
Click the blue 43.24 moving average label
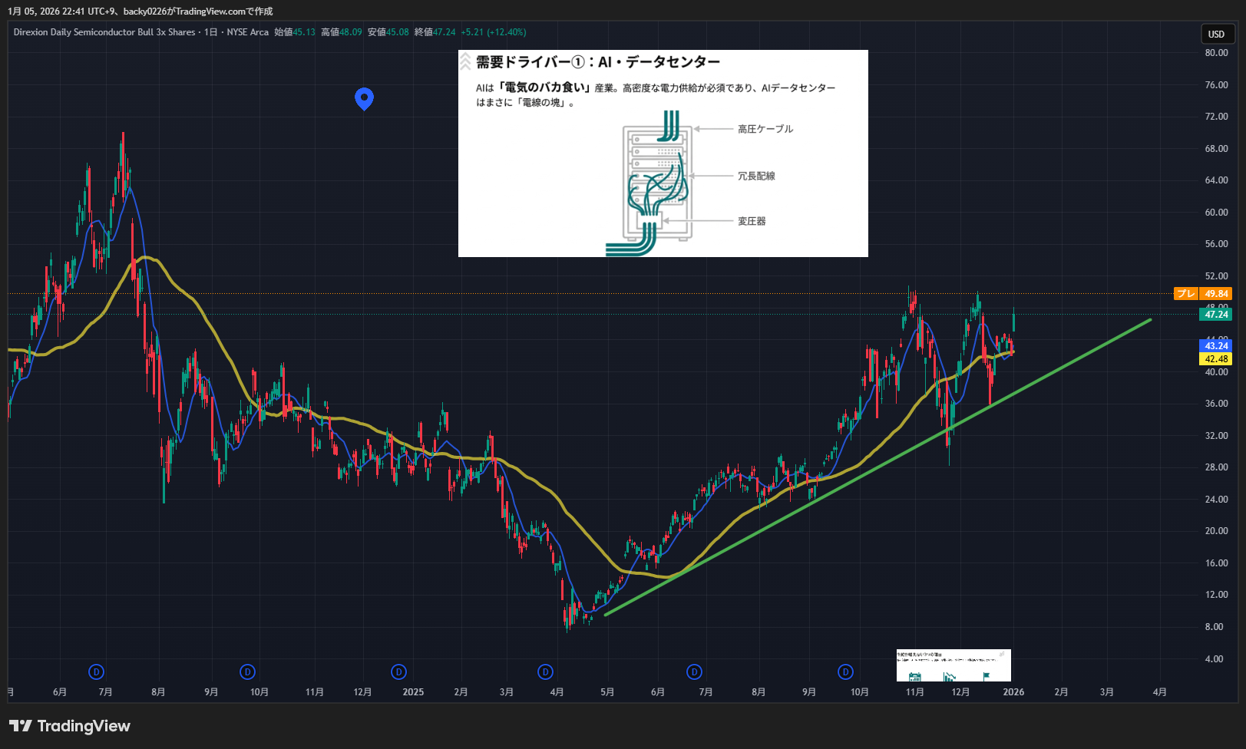[x=1216, y=346]
